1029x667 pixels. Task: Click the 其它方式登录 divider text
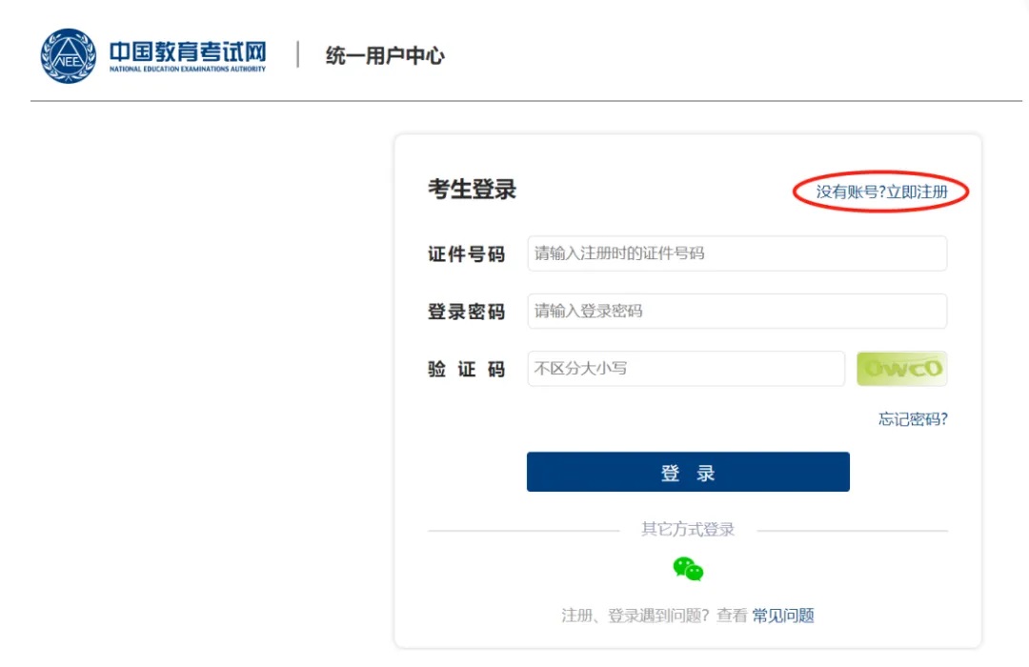tap(688, 530)
